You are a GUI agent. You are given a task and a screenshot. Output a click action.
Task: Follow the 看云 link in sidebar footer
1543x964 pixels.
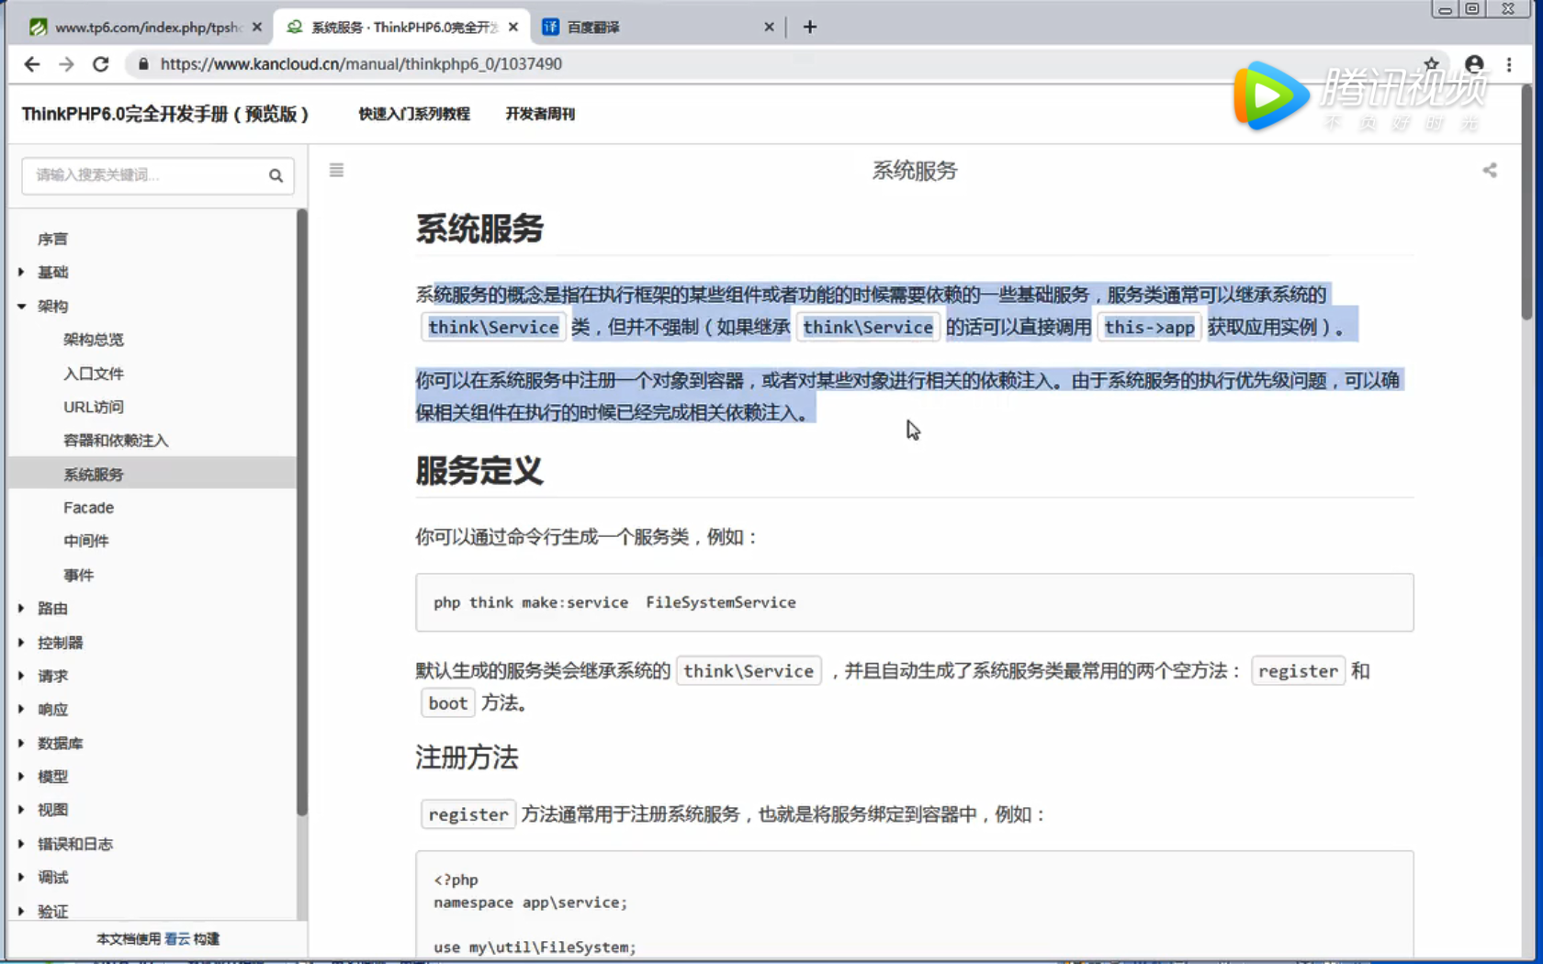177,938
